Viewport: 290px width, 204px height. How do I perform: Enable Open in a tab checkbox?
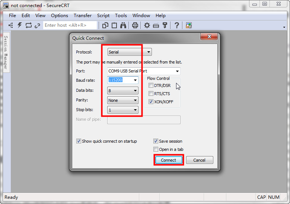[x=156, y=149]
